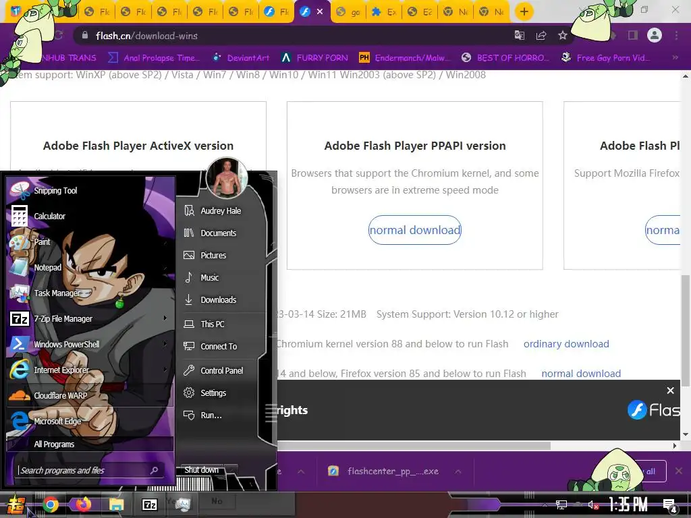The image size is (691, 518).
Task: Click the share page icon
Action: point(541,36)
